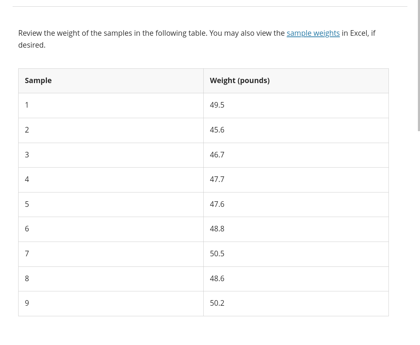The height and width of the screenshot is (345, 420).
Task: Click the 47.6 weight cell
Action: click(296, 204)
